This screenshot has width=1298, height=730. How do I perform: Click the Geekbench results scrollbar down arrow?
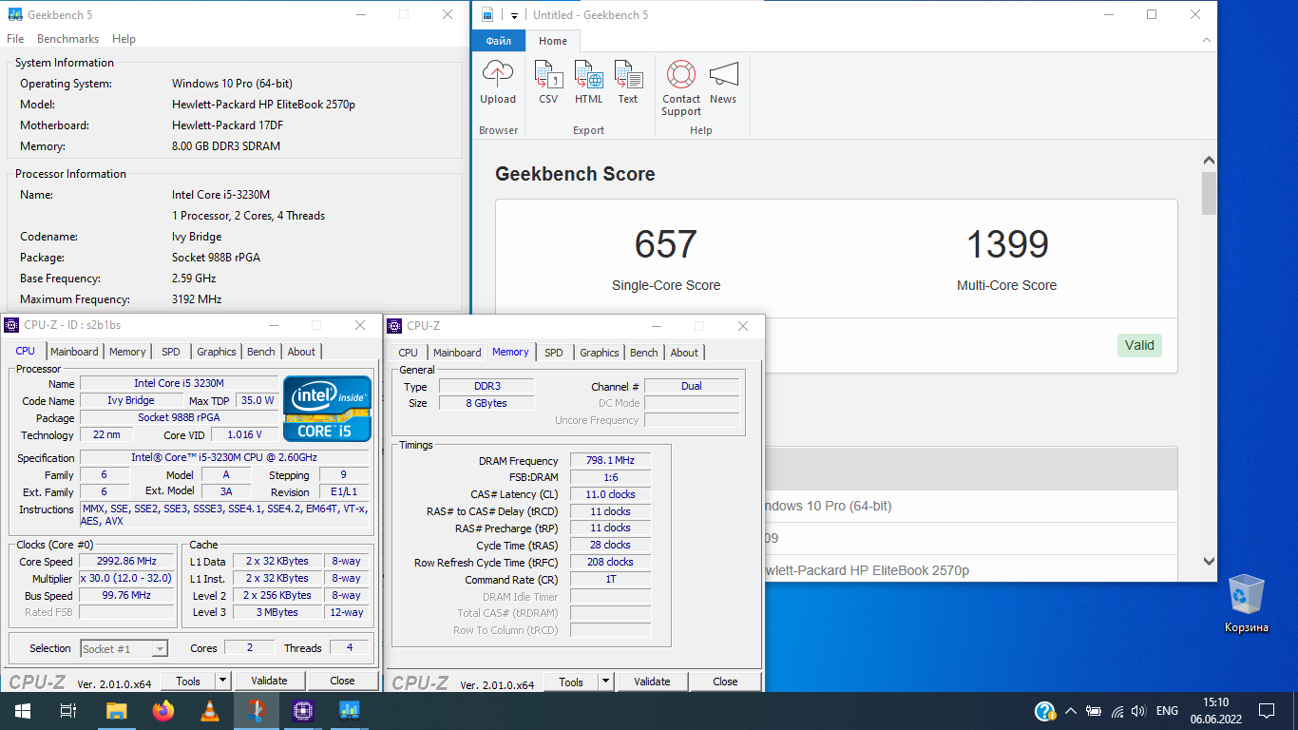(1209, 562)
